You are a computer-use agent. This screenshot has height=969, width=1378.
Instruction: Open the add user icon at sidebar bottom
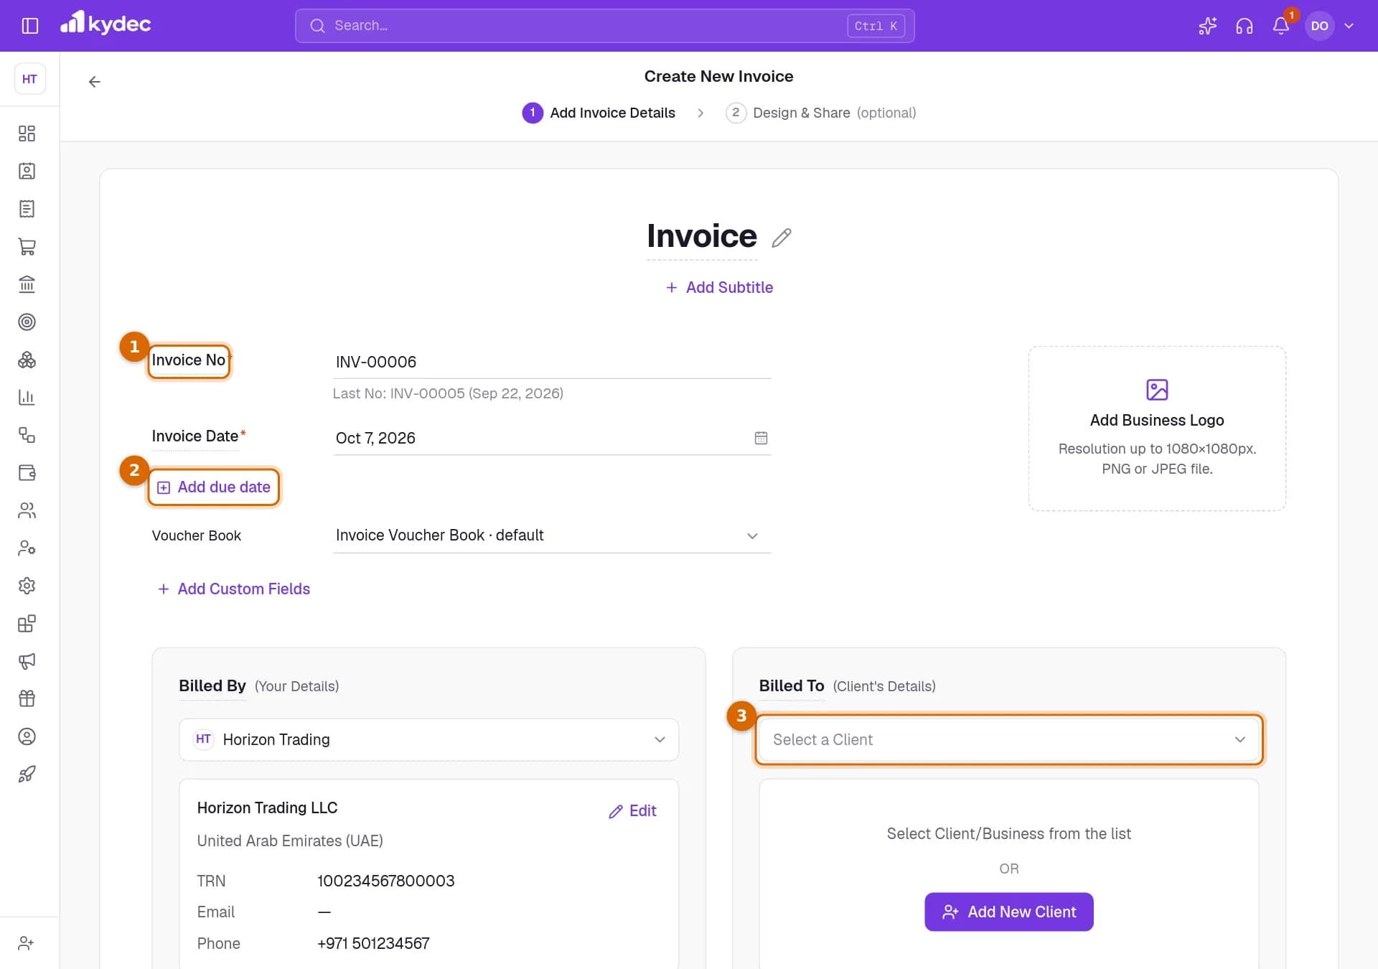tap(27, 943)
